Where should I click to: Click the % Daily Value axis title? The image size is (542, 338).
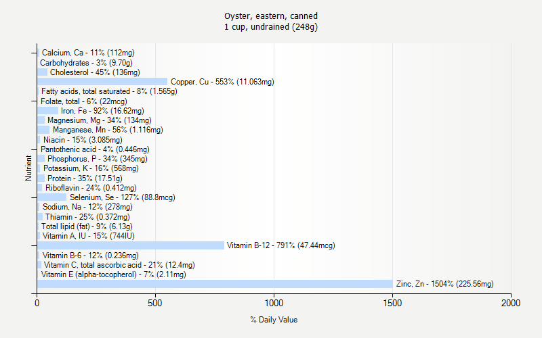click(x=274, y=320)
